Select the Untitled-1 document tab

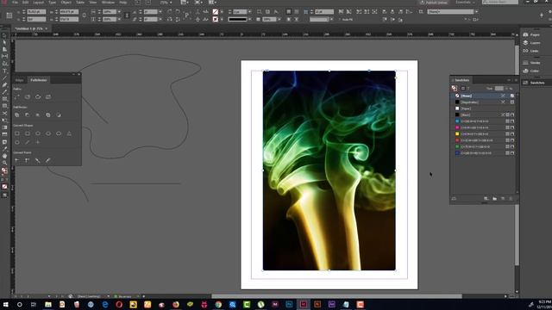[x=29, y=28]
